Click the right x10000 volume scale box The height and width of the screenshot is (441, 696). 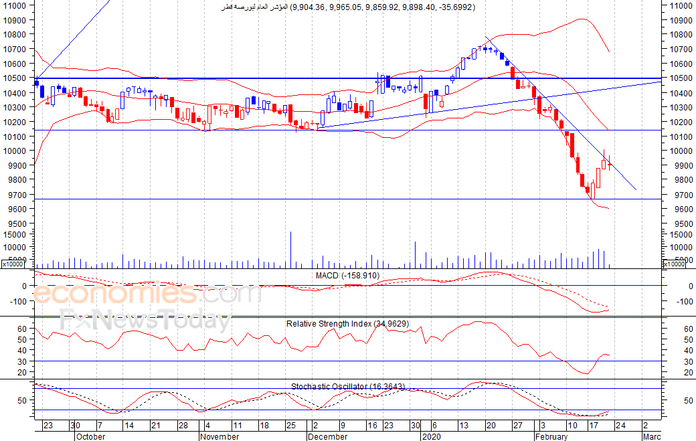click(x=673, y=264)
